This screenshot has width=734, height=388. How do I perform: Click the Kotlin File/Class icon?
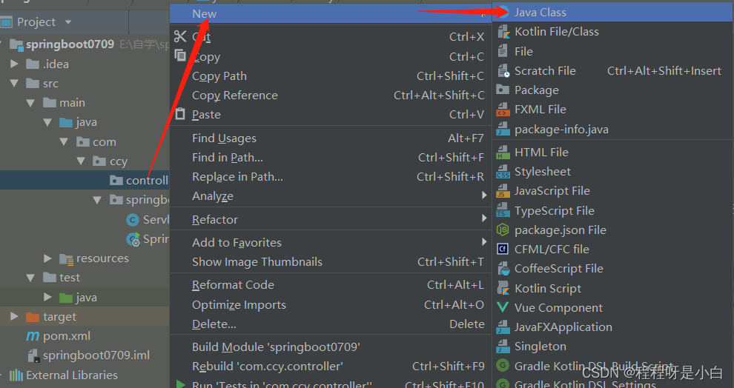click(x=503, y=32)
